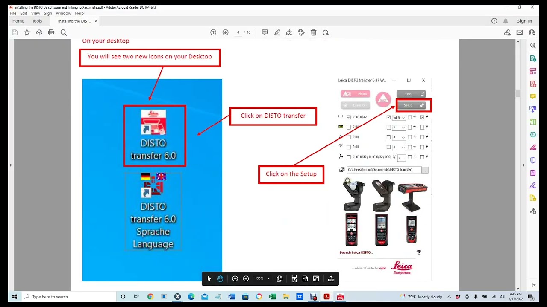The image size is (547, 307).
Task: Star this file with the bookmark star icon
Action: 27,32
